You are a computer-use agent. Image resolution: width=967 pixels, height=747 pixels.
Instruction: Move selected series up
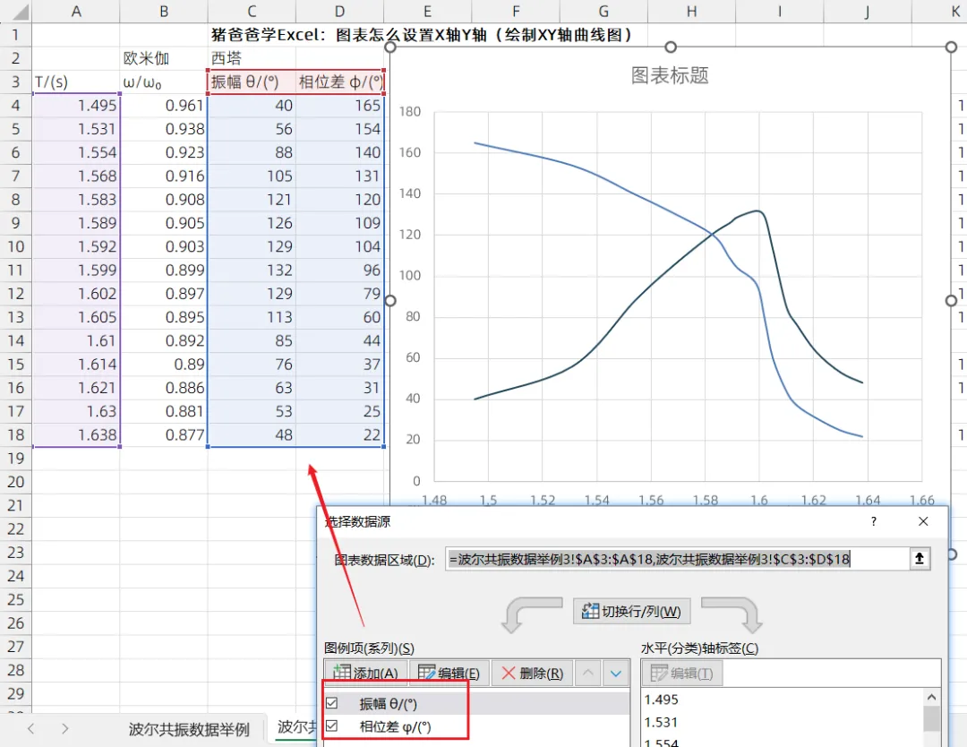click(x=588, y=673)
